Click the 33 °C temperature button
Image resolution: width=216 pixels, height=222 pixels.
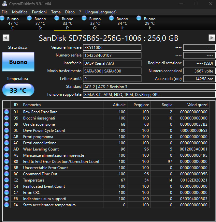tap(18, 90)
